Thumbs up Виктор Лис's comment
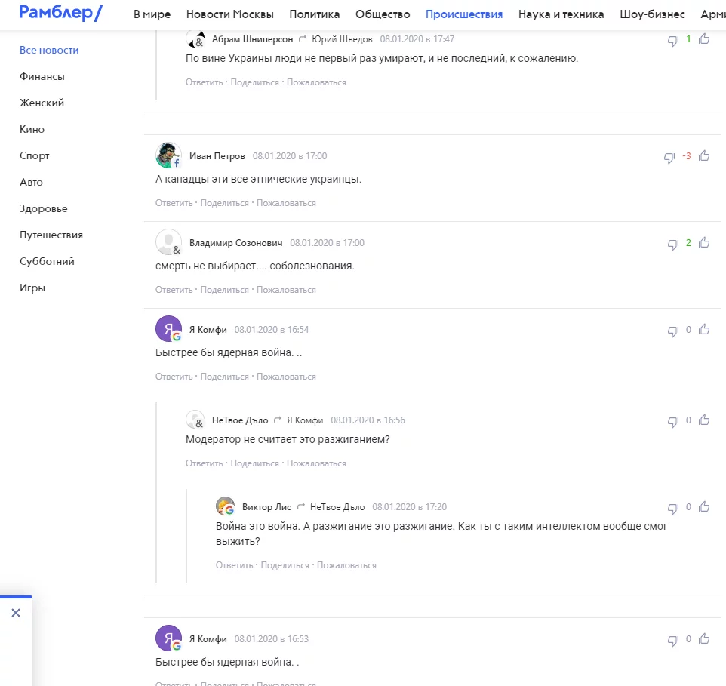726x686 pixels. click(x=704, y=506)
